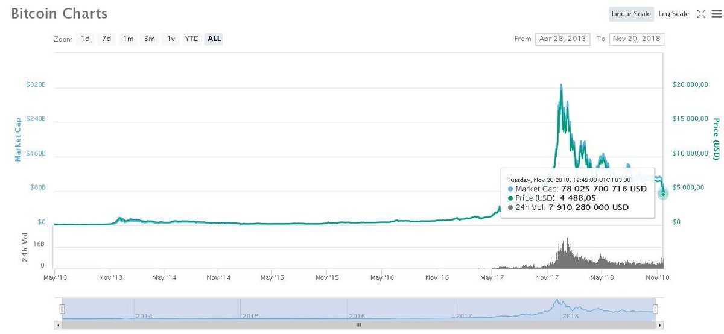The width and height of the screenshot is (724, 334).
Task: Set zoom range to 3m
Action: pos(149,39)
